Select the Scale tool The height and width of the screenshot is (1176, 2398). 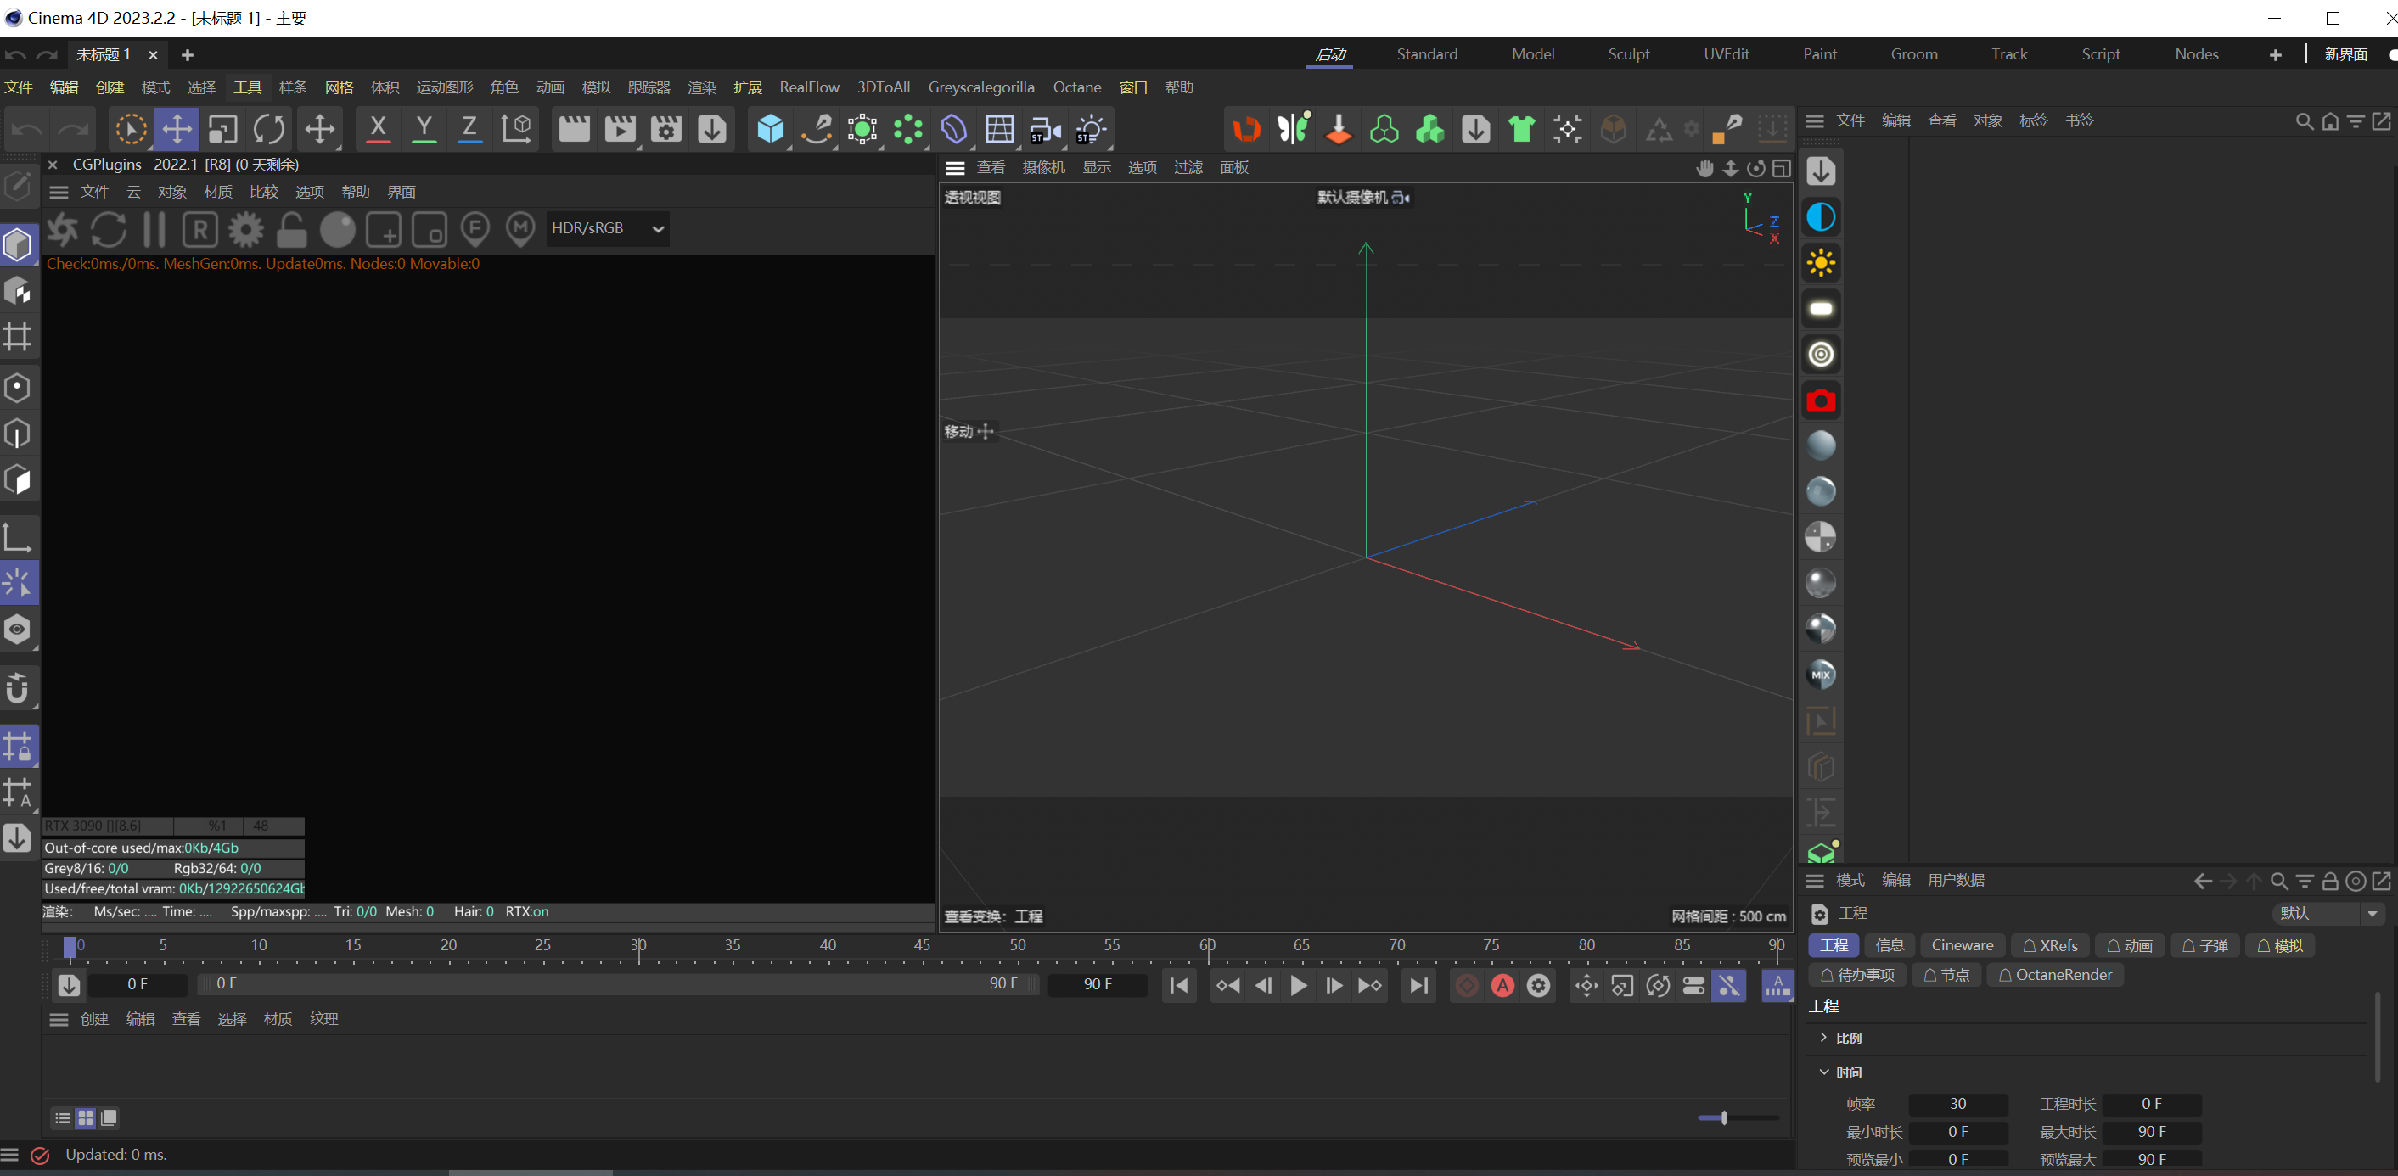pyautogui.click(x=222, y=128)
